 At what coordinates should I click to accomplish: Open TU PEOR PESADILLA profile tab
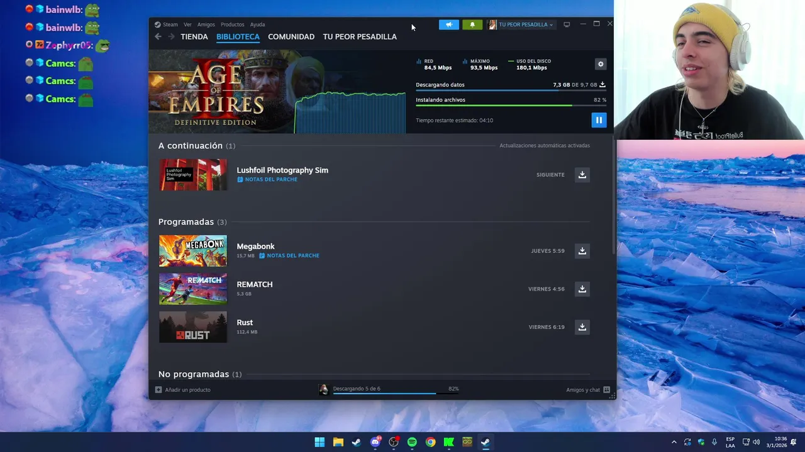[x=360, y=36]
